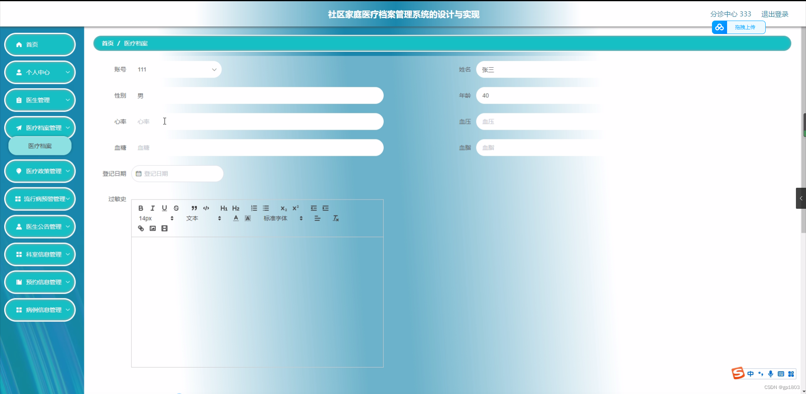Viewport: 806px width, 394px height.
Task: Click the 首页 breadcrumb link
Action: [107, 43]
